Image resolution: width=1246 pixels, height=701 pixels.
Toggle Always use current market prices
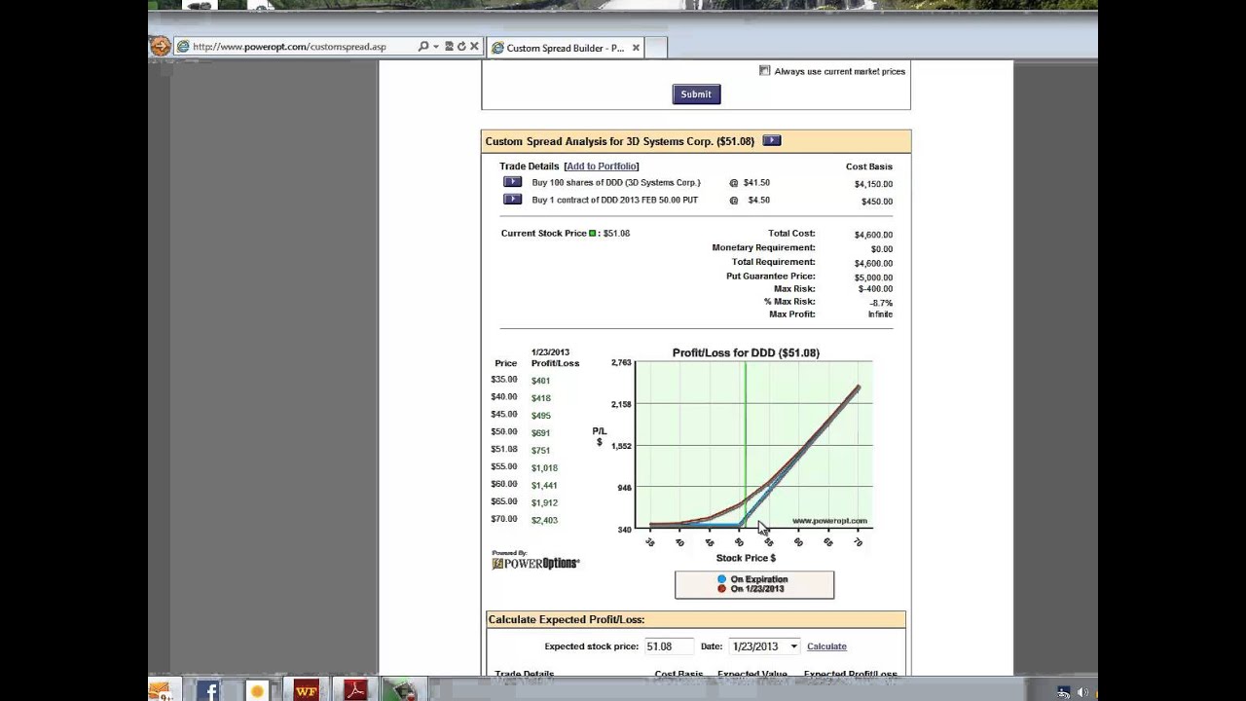pos(764,71)
